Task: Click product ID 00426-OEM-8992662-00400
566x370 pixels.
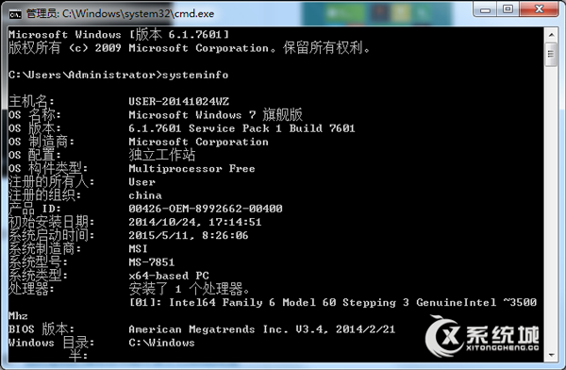Action: tap(206, 209)
